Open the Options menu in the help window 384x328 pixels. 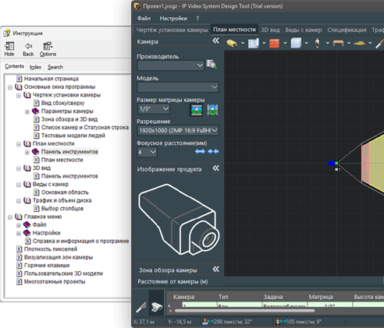pyautogui.click(x=48, y=49)
